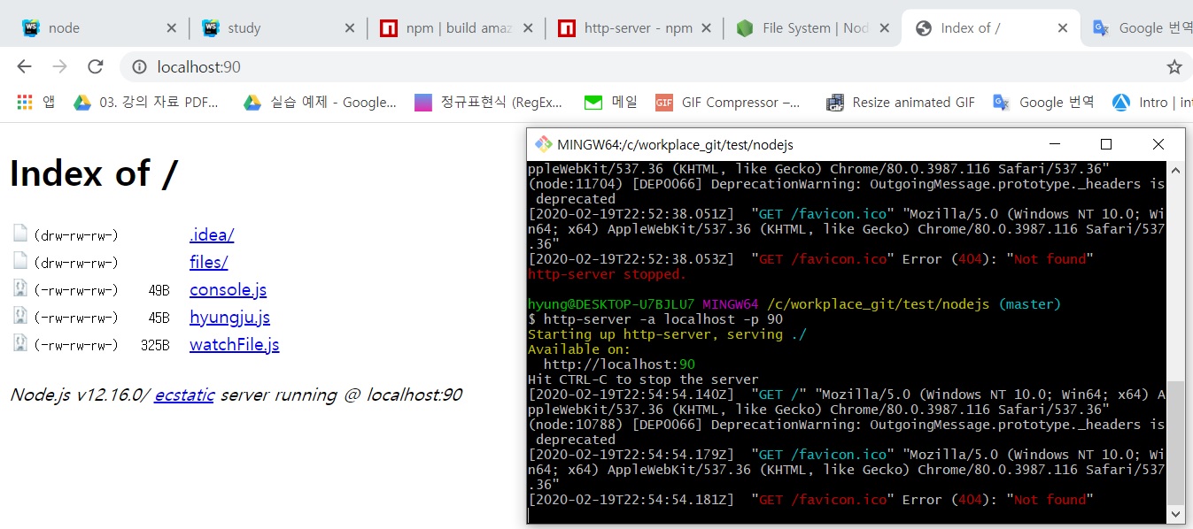Open the .idea/ directory link

pyautogui.click(x=212, y=235)
